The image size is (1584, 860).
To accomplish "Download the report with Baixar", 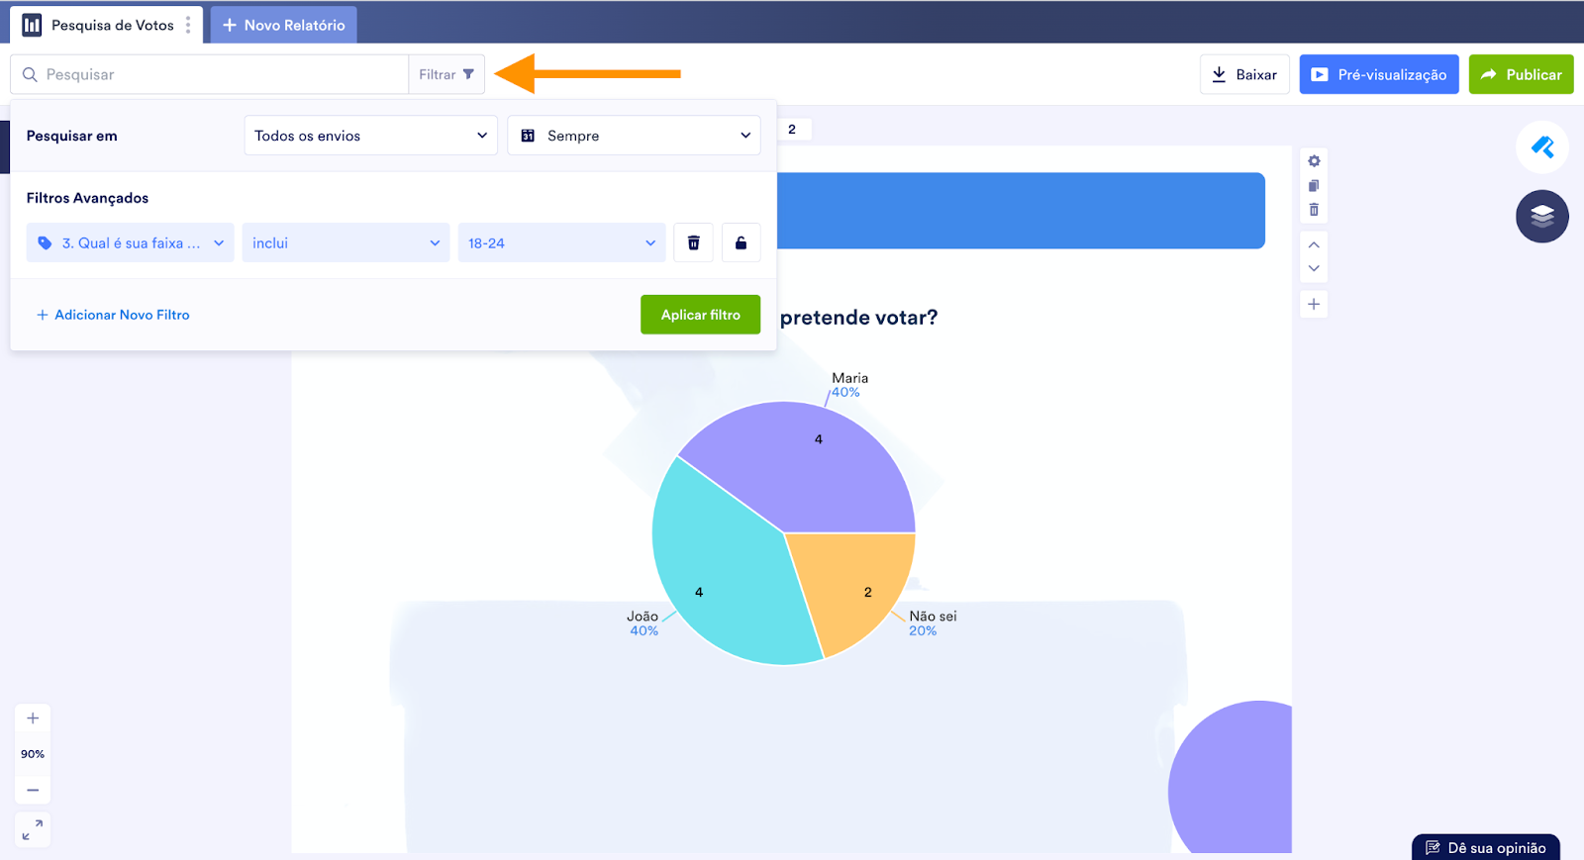I will (x=1244, y=74).
